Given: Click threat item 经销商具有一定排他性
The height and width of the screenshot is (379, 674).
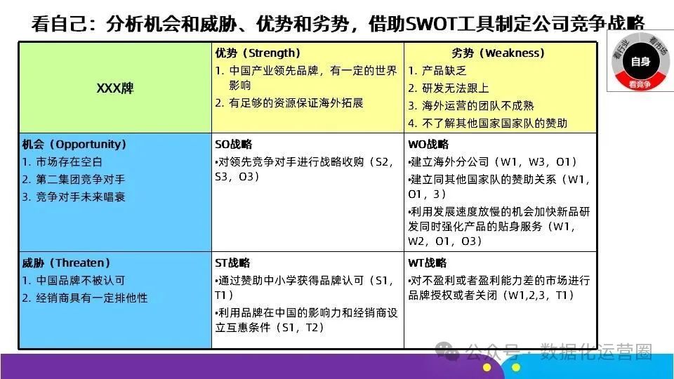Looking at the screenshot, I should 85,298.
